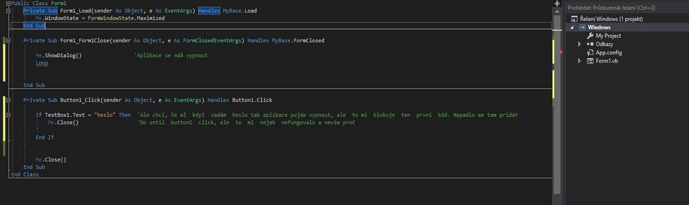Viewport: 689px width, 205px height.
Task: Click FormWindowState.Maximized in the code
Action: point(126,18)
